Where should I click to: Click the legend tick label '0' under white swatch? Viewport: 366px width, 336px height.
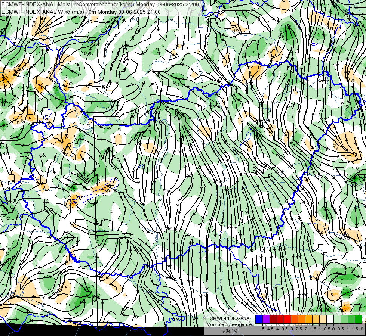tap(333, 329)
